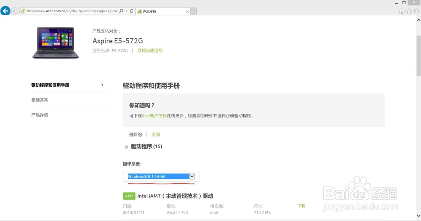421x221 pixels.
Task: Click the version value 9.5.24.1790
Action: click(177, 213)
